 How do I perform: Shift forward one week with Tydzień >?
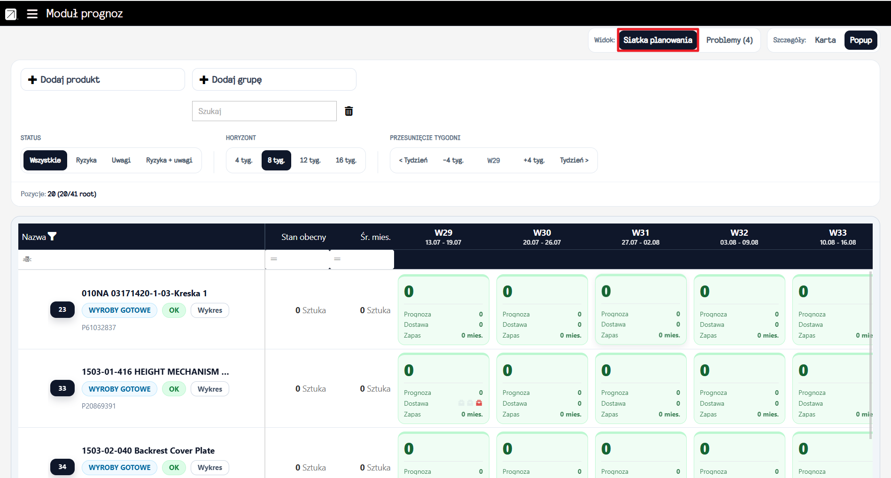pos(574,160)
